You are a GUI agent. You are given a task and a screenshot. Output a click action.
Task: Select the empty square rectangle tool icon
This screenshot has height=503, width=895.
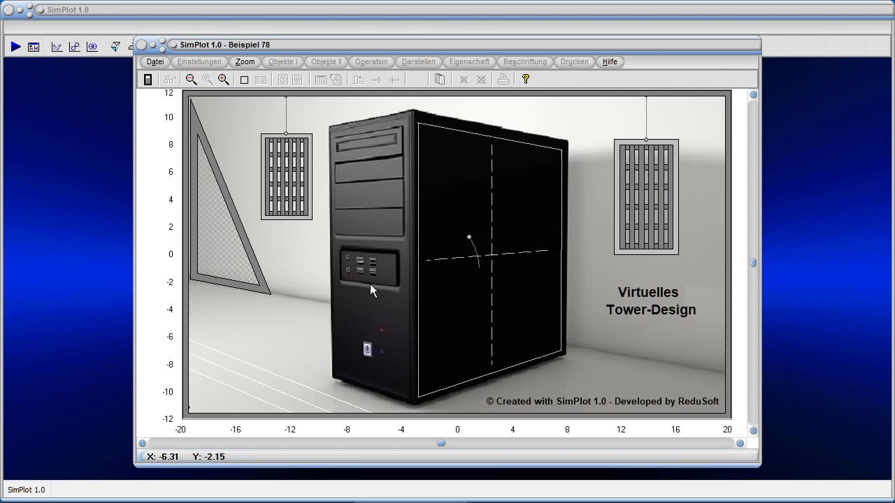pos(244,80)
